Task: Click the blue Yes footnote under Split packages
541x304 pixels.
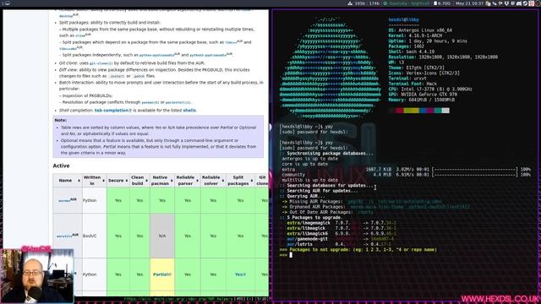Action: 240,274
